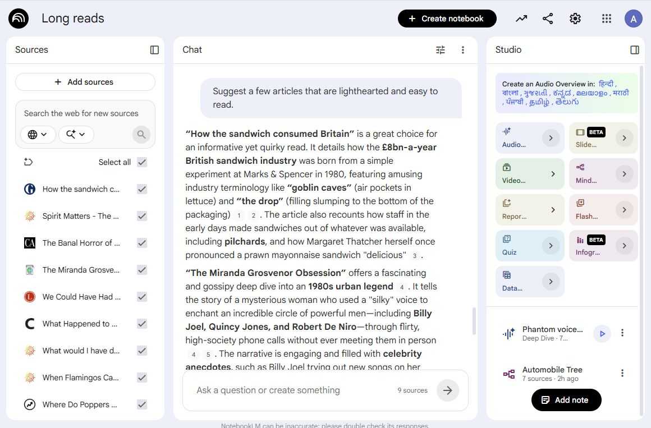Play the Phantom voice audio overview
Screen dimensions: 651x428
(x=602, y=333)
